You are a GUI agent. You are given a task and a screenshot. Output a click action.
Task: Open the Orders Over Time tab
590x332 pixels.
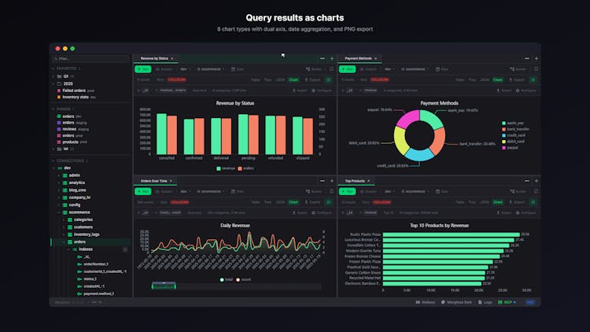[153, 181]
